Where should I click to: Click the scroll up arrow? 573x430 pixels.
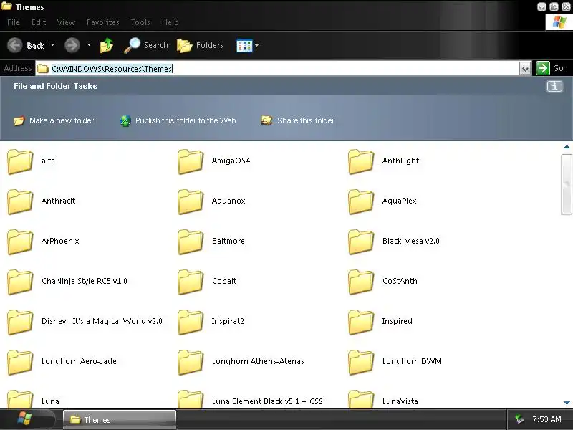pyautogui.click(x=567, y=147)
